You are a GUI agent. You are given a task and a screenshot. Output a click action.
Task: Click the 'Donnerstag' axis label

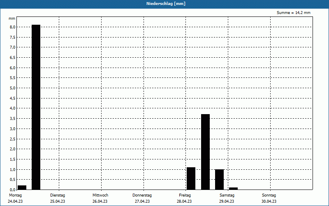142,195
